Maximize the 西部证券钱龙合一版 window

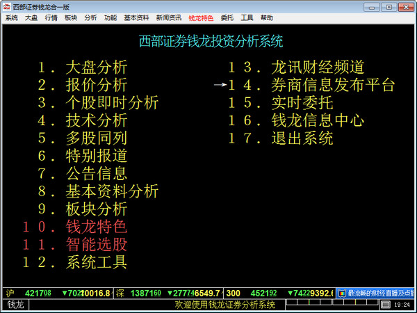point(389,7)
